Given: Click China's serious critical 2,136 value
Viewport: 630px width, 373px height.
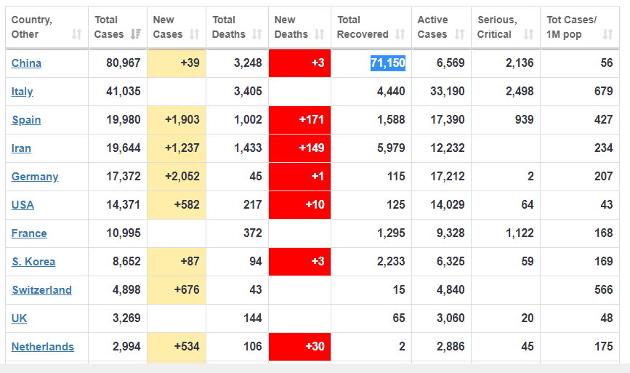Looking at the screenshot, I should click(520, 63).
